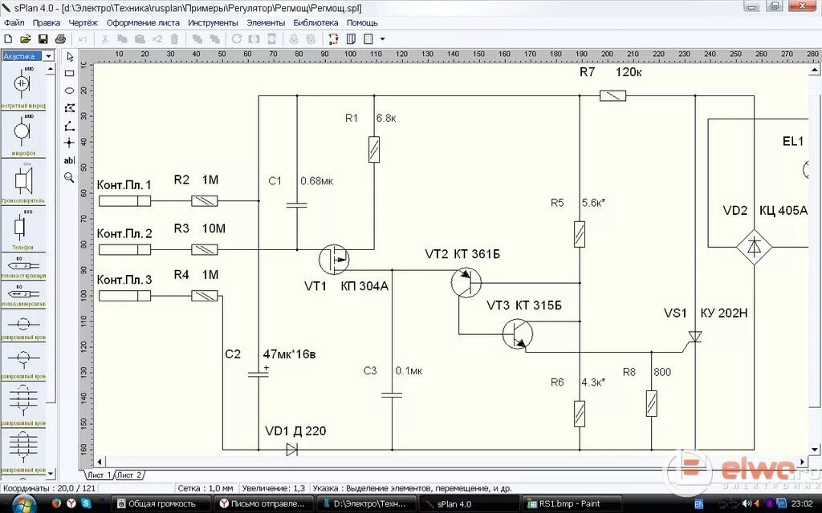Click the EN language indicator in tray

(x=698, y=505)
